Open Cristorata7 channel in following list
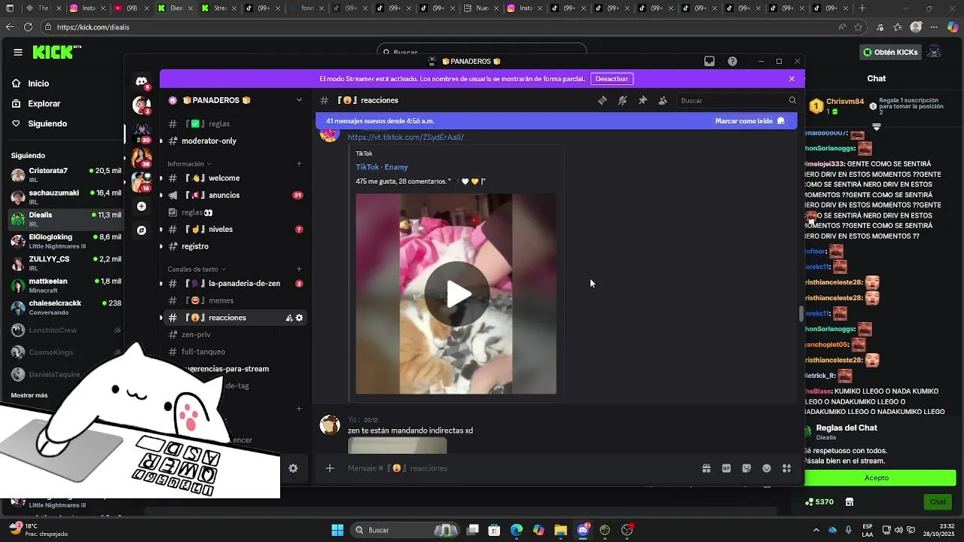Image resolution: width=964 pixels, height=542 pixels. click(x=66, y=175)
